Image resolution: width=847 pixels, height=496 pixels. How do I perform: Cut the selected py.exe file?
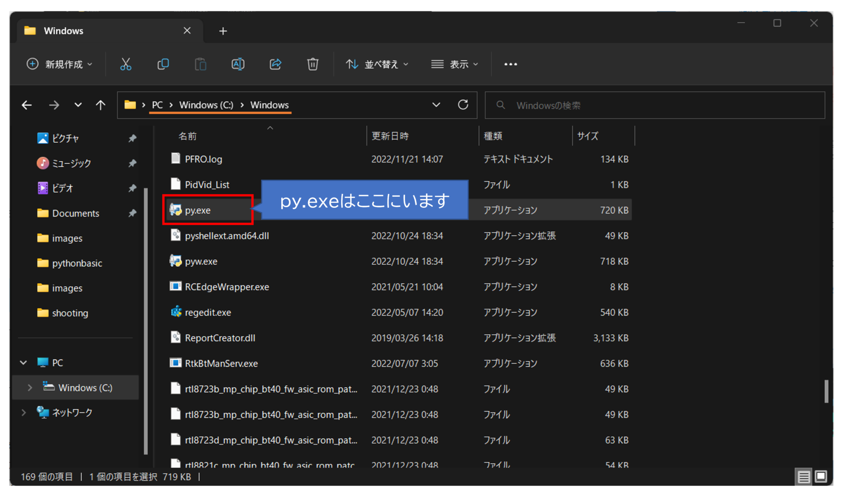(125, 64)
